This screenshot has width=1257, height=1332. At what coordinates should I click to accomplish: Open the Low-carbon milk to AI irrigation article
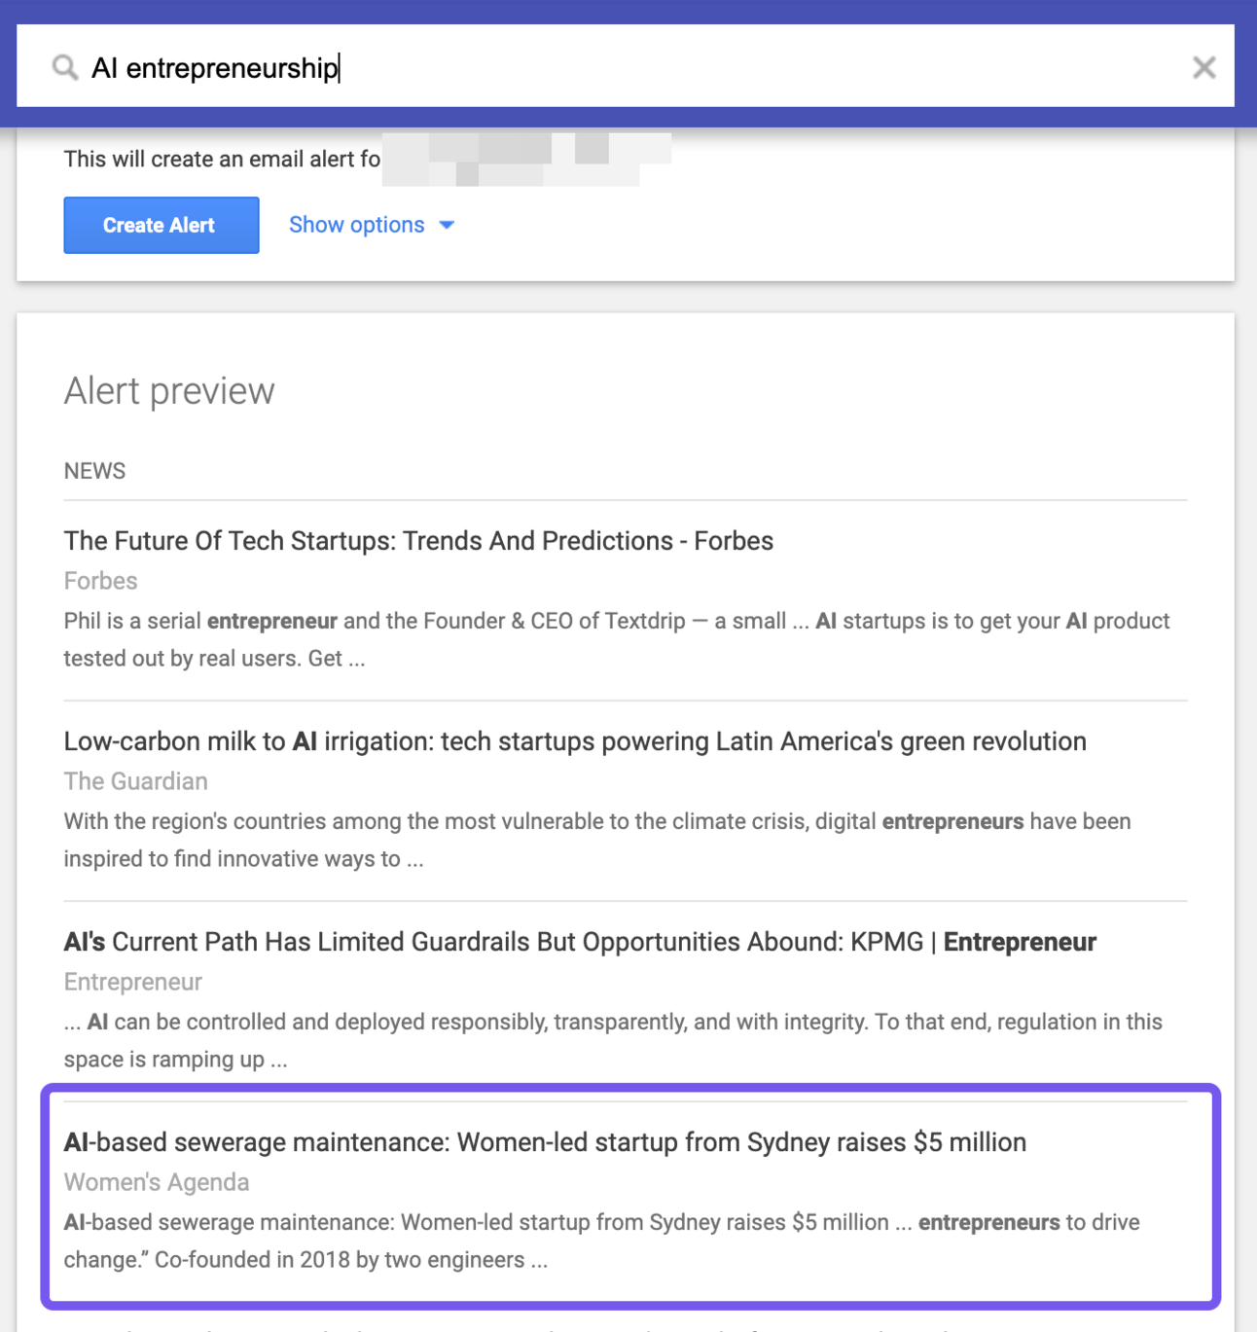pos(574,741)
